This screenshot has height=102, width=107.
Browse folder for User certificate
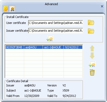click(x=91, y=23)
